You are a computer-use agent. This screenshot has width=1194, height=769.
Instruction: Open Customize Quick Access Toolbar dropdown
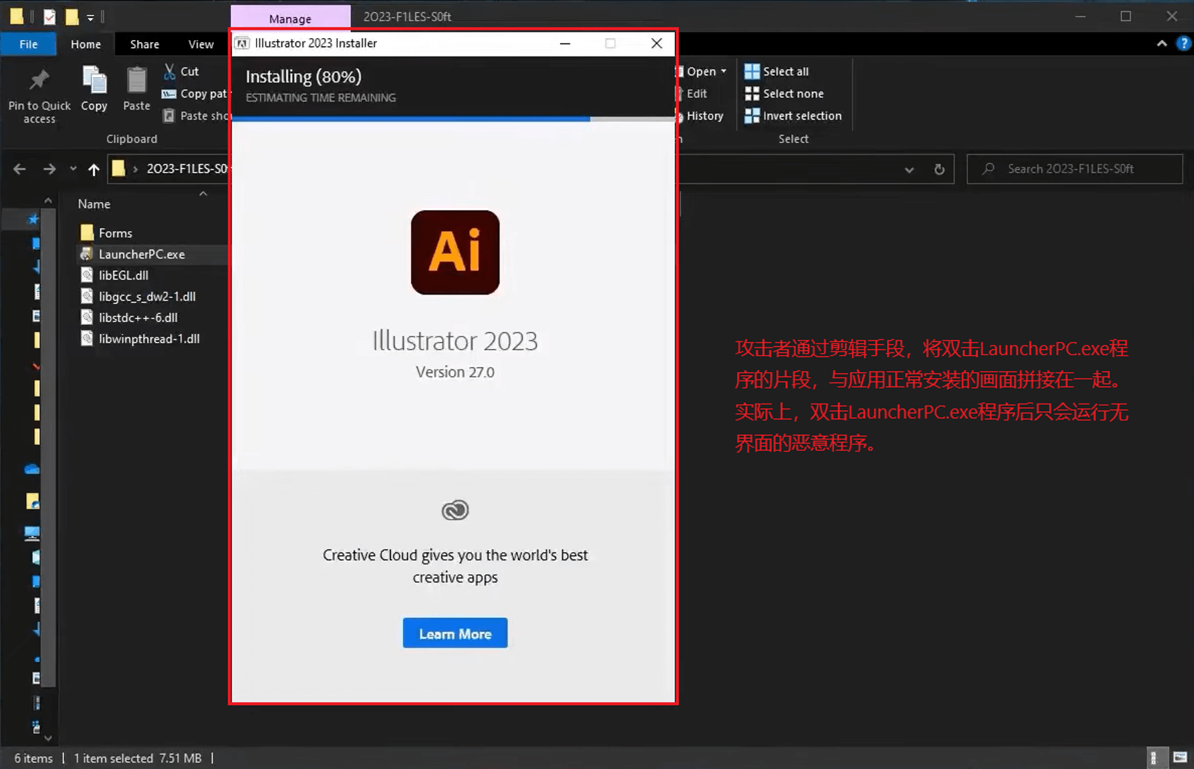click(91, 18)
